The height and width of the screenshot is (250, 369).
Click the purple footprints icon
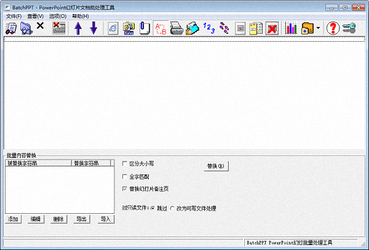click(x=224, y=28)
